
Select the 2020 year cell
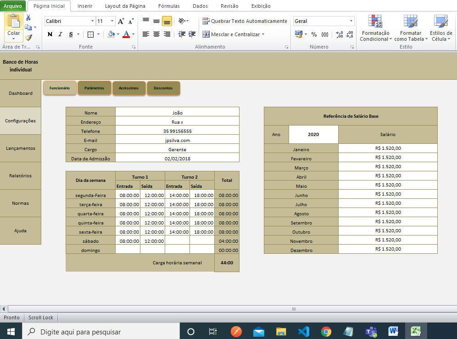313,134
